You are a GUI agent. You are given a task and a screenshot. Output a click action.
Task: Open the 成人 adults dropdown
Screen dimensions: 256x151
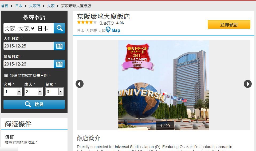33,92
